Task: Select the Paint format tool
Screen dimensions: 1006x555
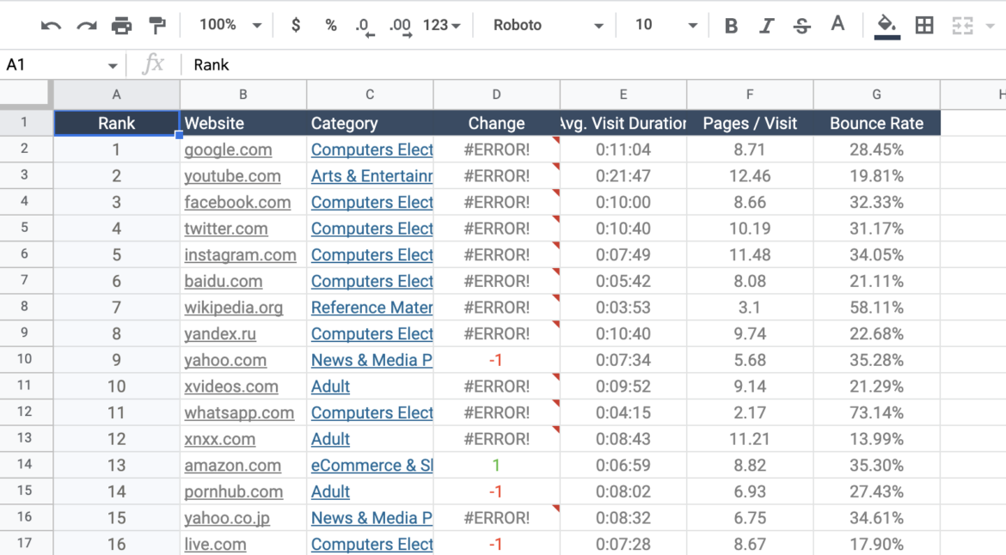Action: 157,25
